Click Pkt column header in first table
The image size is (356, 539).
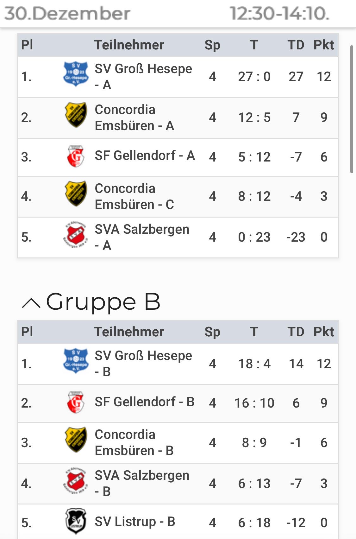point(323,45)
